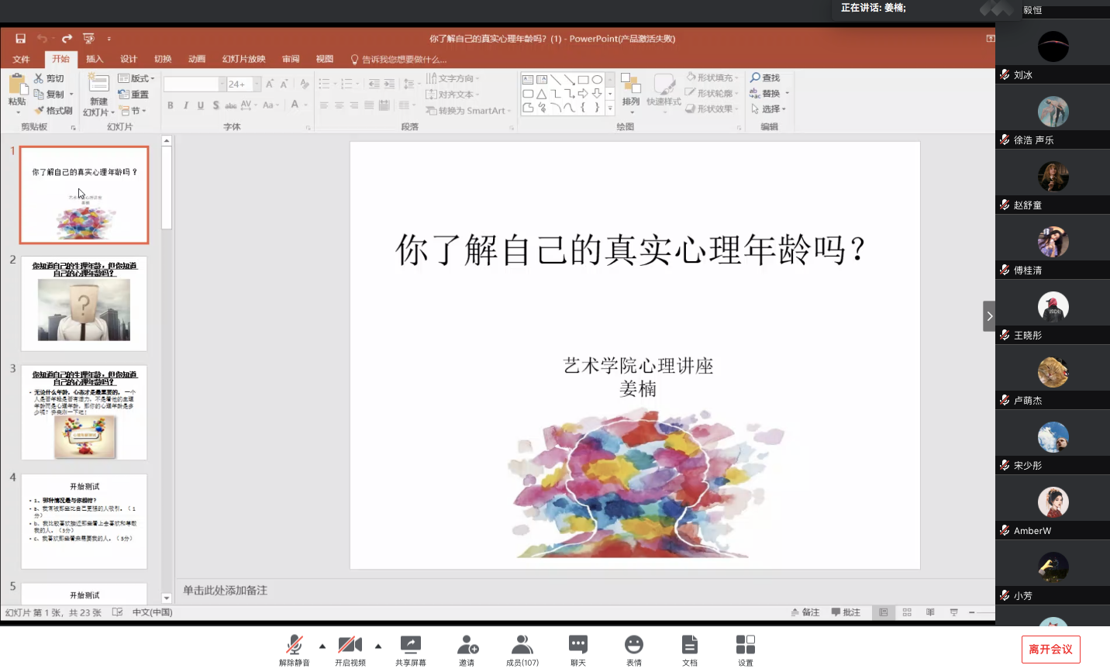Image resolution: width=1110 pixels, height=672 pixels.
Task: Select the right arrow shape in gallery
Action: pos(583,93)
